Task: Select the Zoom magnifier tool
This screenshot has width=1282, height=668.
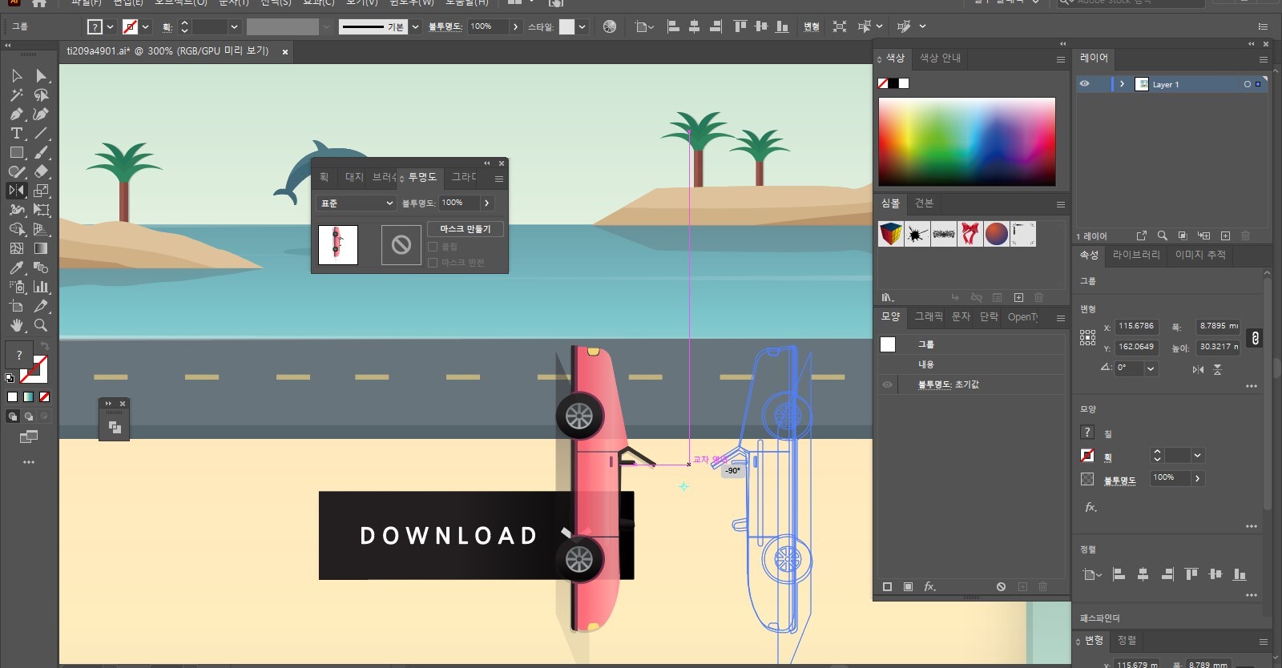Action: click(41, 325)
